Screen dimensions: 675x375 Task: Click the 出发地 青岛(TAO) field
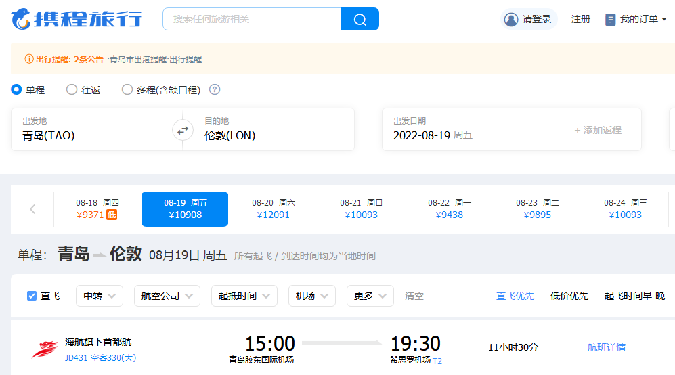pyautogui.click(x=91, y=129)
